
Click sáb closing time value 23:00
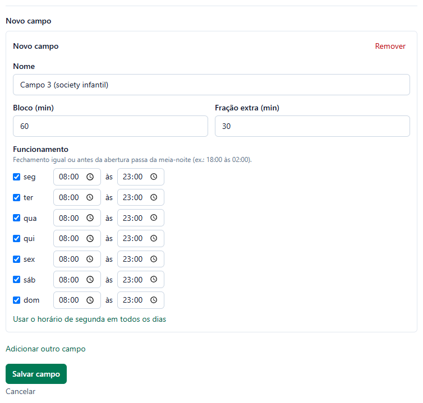(x=132, y=280)
